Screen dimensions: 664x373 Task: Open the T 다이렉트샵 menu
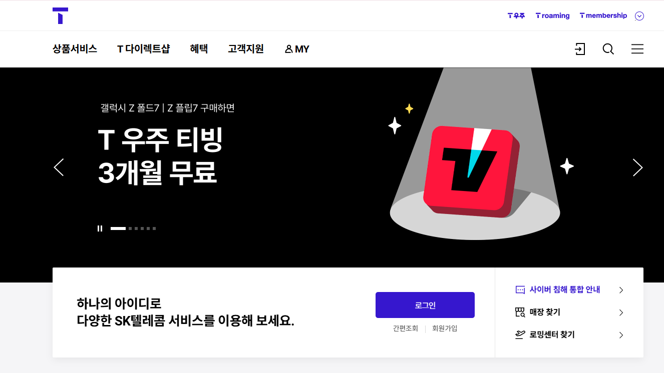[x=143, y=49]
